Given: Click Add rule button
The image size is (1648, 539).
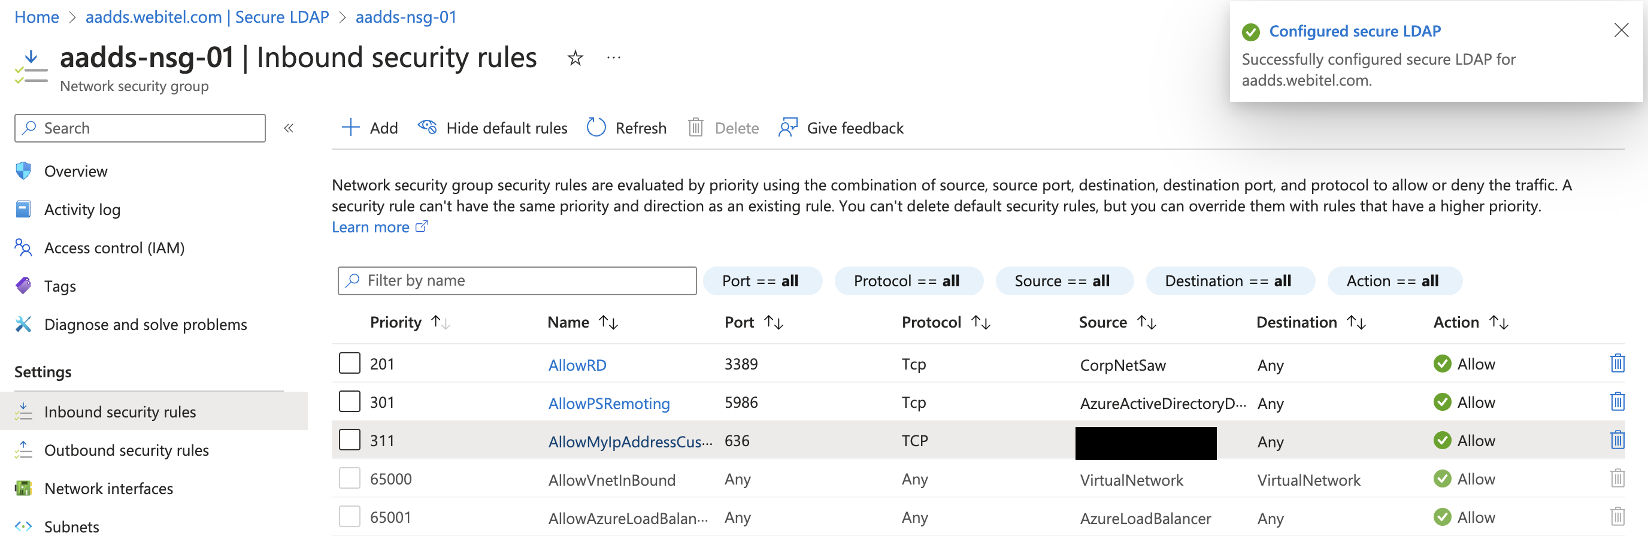Looking at the screenshot, I should tap(369, 128).
